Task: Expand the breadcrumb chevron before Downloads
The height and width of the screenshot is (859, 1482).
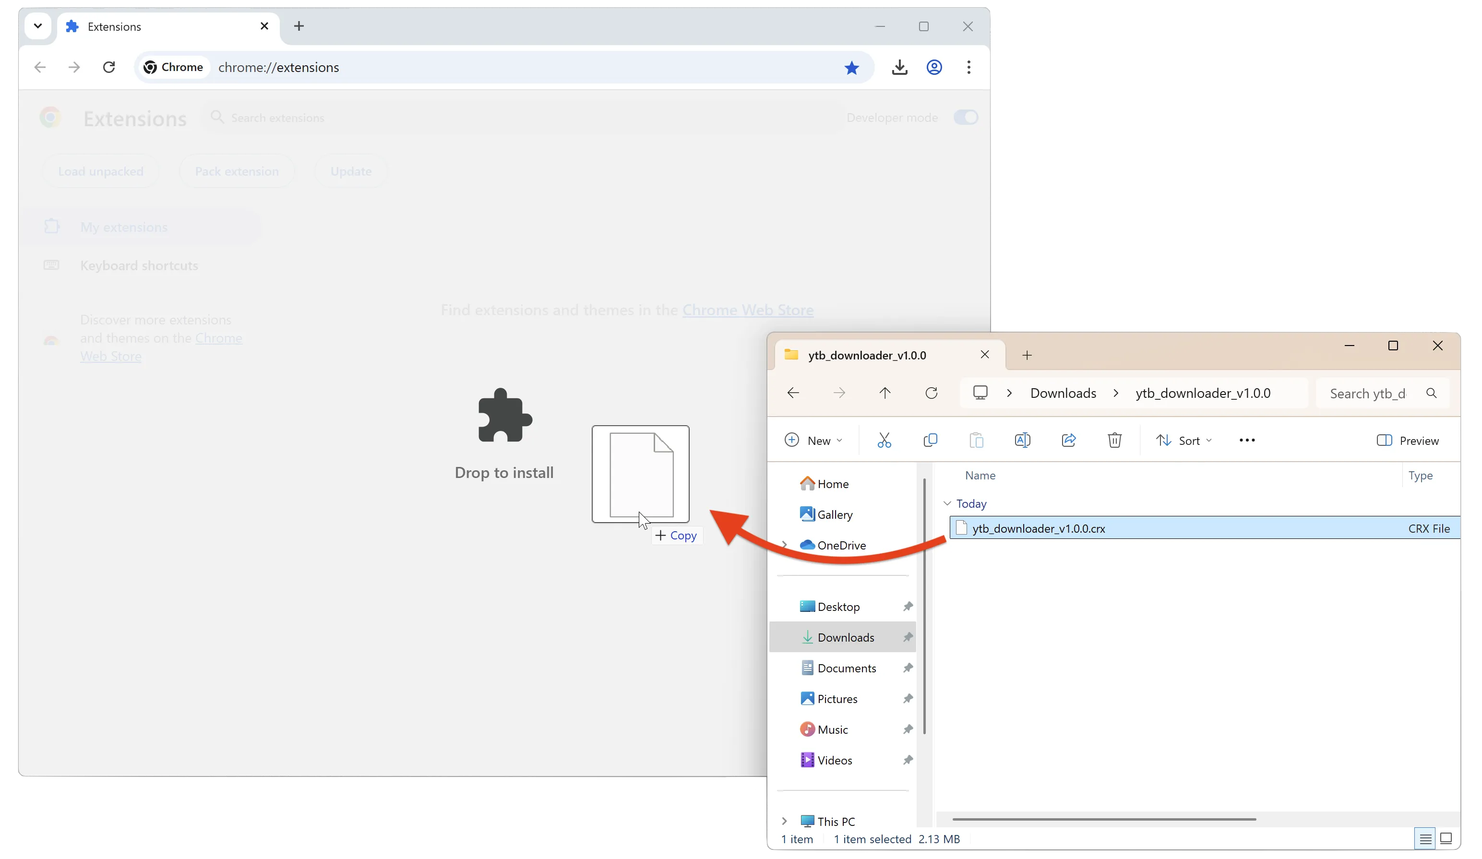Action: (1009, 394)
